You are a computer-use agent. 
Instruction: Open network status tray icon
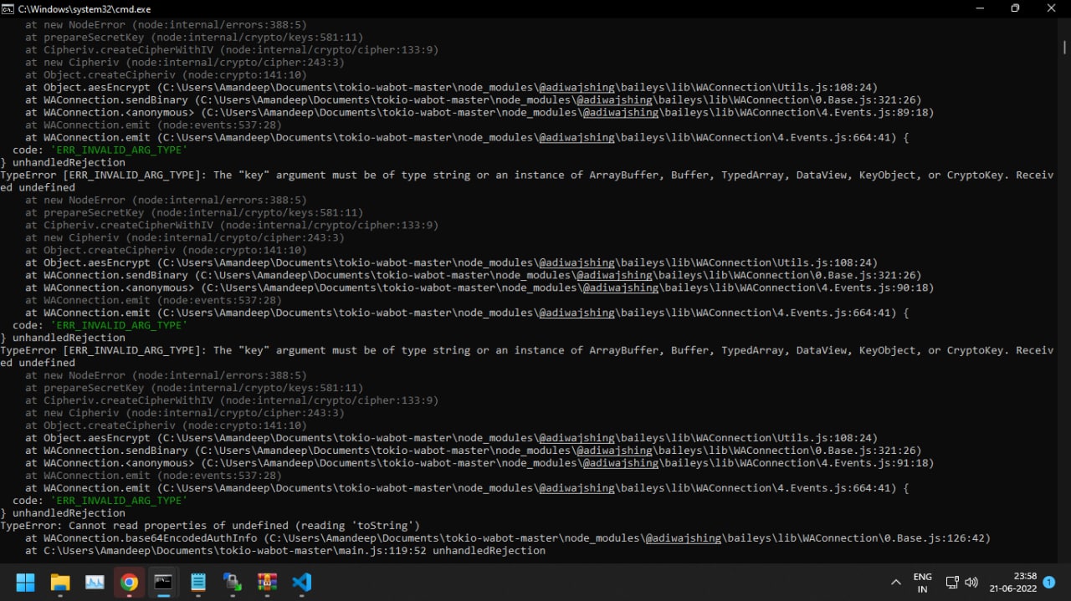click(x=952, y=583)
